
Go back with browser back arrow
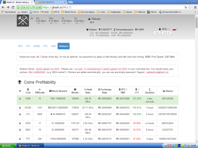tap(3, 7)
